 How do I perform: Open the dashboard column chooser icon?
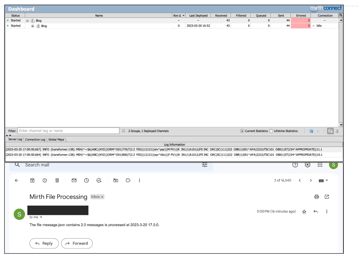click(x=341, y=15)
